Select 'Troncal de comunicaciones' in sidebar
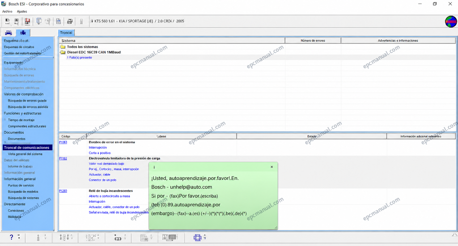 pos(27,148)
